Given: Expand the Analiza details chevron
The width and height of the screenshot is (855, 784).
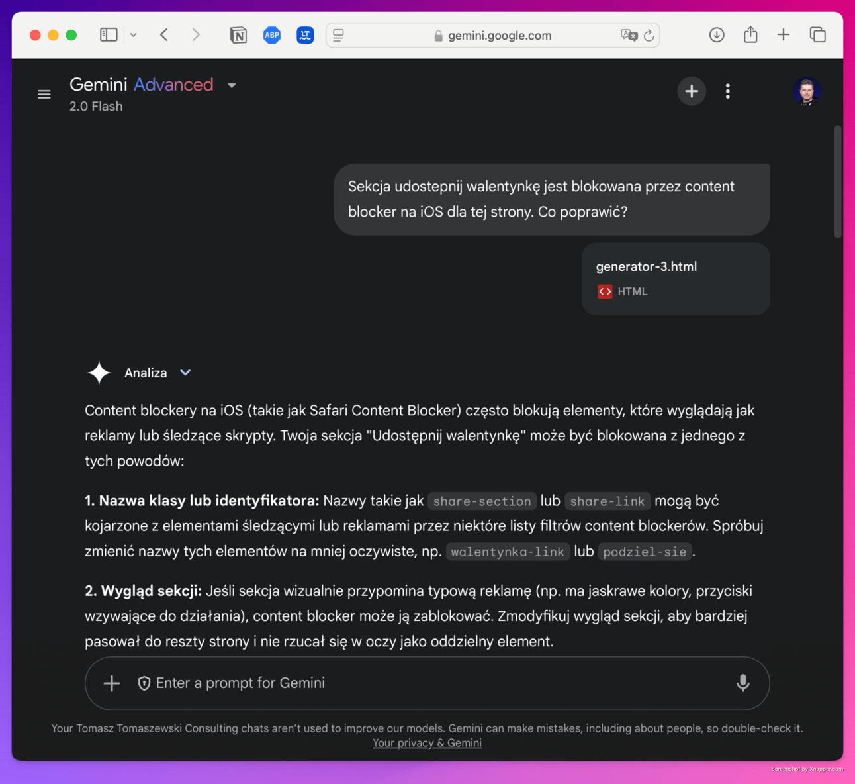Looking at the screenshot, I should (185, 373).
